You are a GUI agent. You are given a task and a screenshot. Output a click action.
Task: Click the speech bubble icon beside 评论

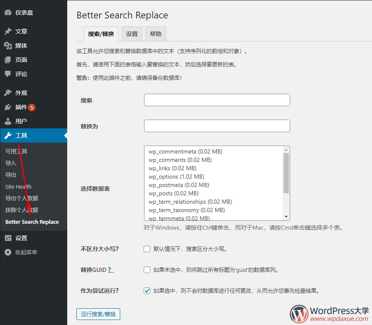pos(8,74)
